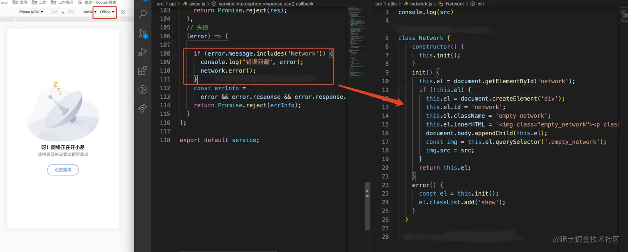The width and height of the screenshot is (628, 252).
Task: Click 'utils' breadcrumb in right editor
Action: pos(392,4)
